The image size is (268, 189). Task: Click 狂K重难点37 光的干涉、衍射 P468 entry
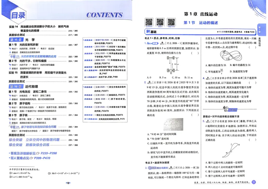click(x=101, y=77)
